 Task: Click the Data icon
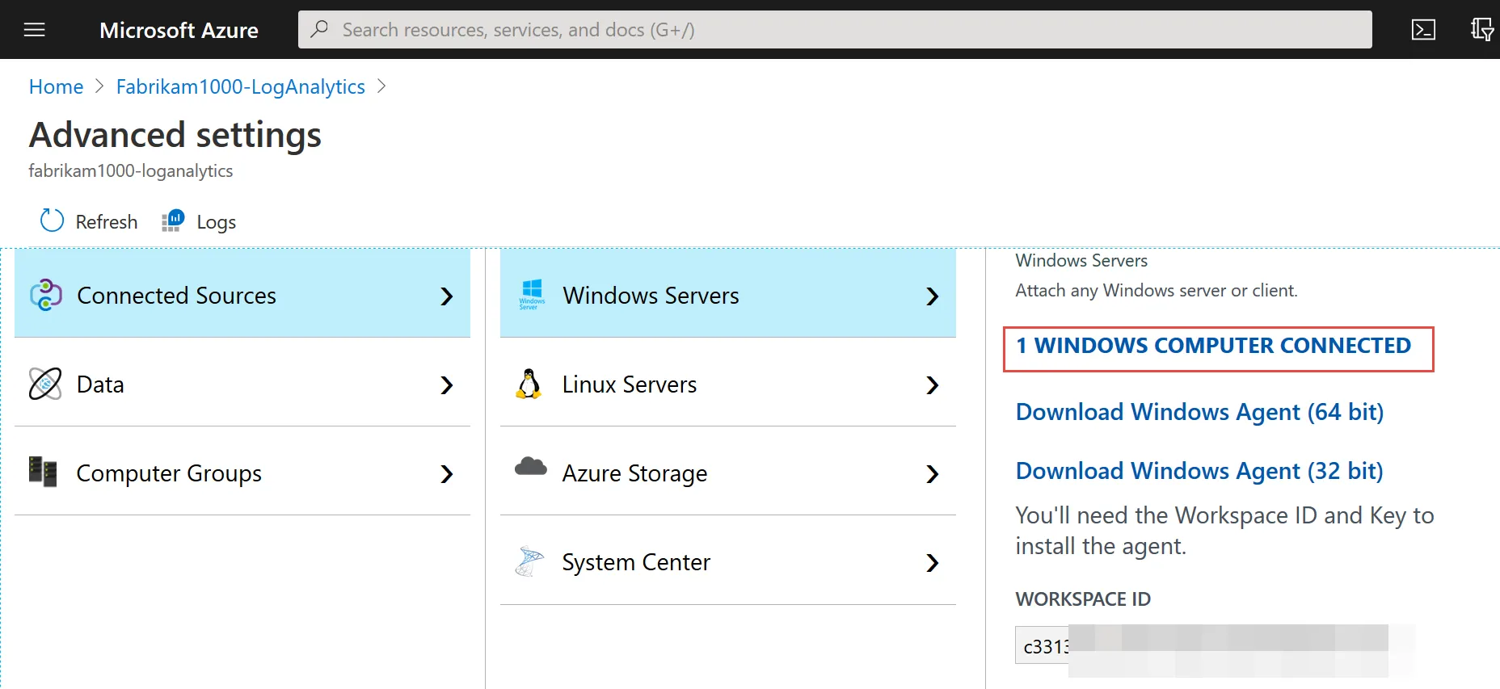45,384
